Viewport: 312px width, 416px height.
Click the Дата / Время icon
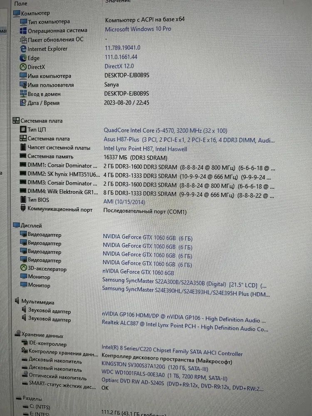click(23, 103)
